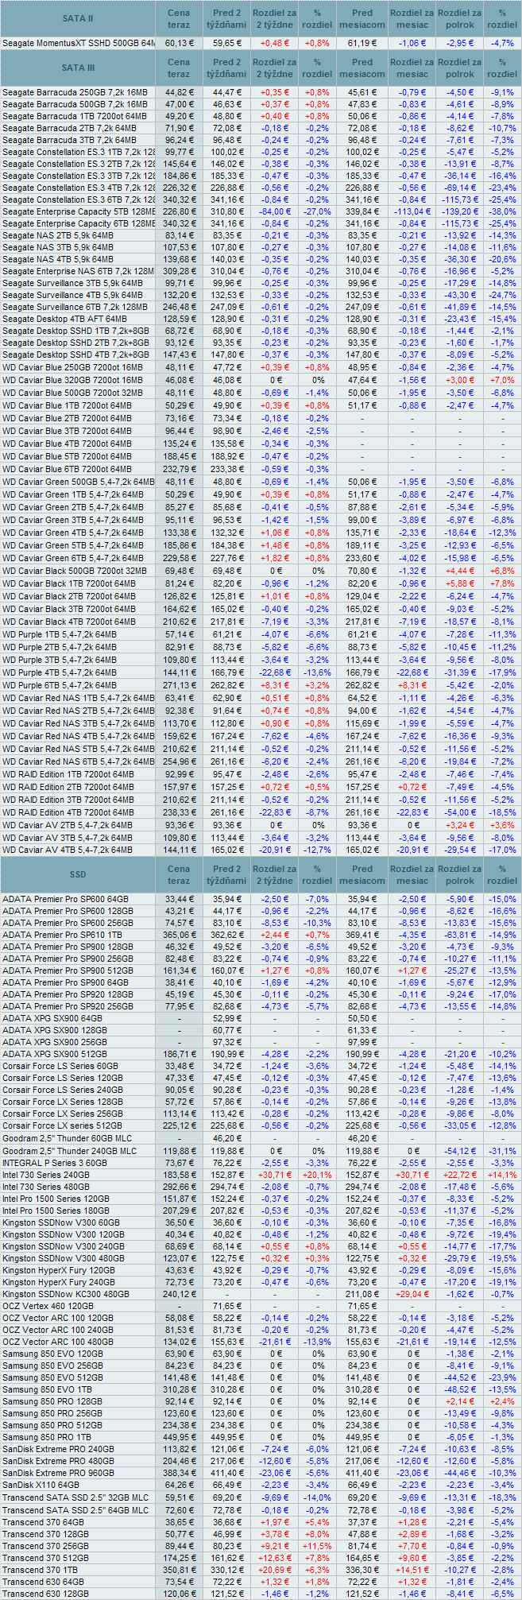522x1600 pixels.
Task: Select Seagate Enterprise NAS 6TB row name
Action: pyautogui.click(x=78, y=271)
